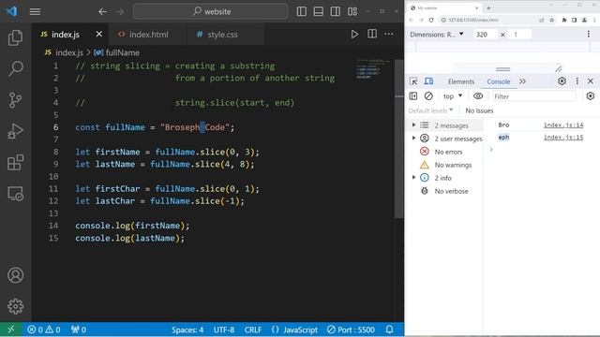Open Run and Debug view
This screenshot has height=337, width=600.
coord(15,131)
